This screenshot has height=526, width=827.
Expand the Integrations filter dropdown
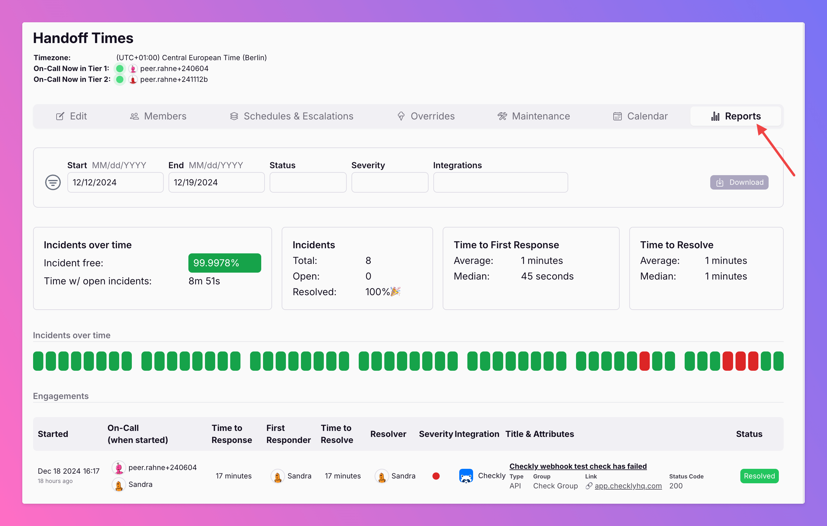pos(500,182)
